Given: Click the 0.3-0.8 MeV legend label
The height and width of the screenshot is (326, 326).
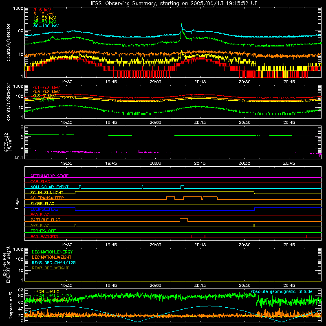Looking at the screenshot, I should point(46,92).
